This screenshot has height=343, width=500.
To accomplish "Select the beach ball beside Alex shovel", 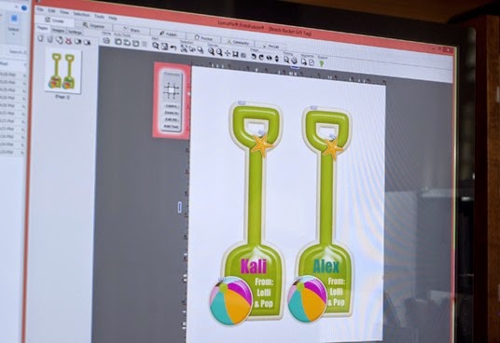I will pos(308,299).
